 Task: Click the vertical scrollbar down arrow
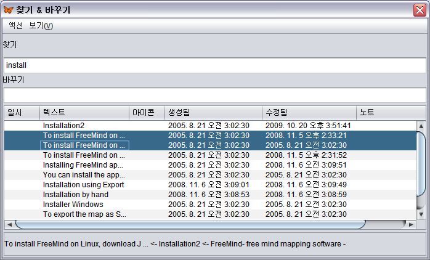pos(421,214)
